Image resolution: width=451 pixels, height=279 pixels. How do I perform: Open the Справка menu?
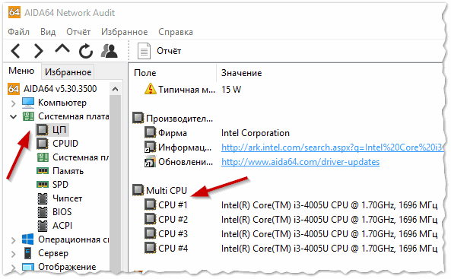(176, 32)
